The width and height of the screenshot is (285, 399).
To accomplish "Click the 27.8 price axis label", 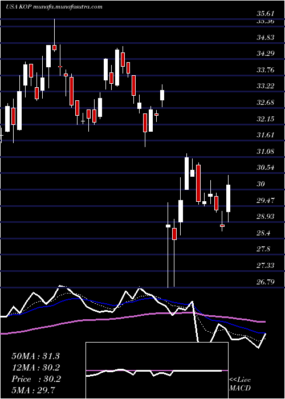I will point(263,249).
